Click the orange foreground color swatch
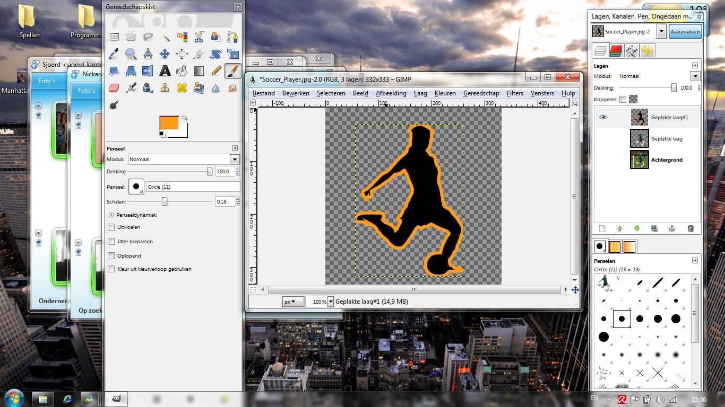 (169, 123)
